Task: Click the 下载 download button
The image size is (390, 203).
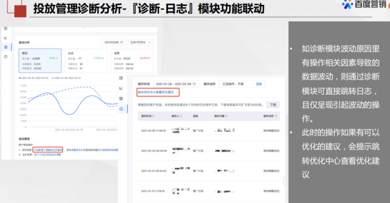Action: [273, 105]
